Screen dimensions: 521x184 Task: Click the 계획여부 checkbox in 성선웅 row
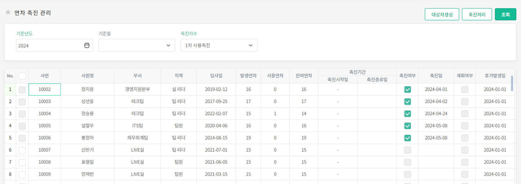click(465, 102)
